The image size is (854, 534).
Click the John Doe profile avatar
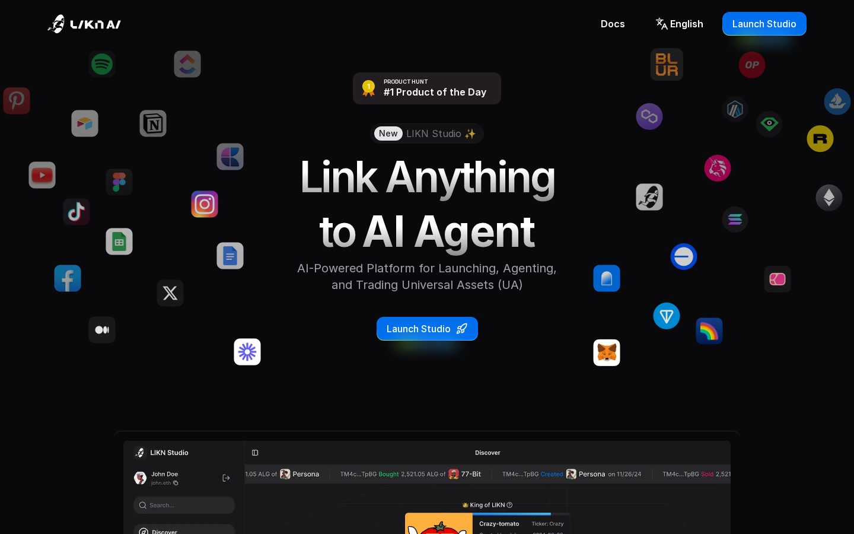coord(141,478)
